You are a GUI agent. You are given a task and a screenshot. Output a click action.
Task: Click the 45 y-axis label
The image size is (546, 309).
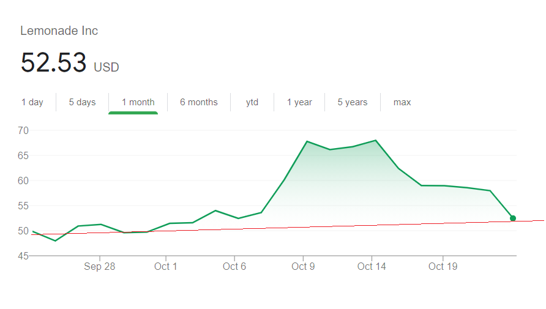pos(23,256)
